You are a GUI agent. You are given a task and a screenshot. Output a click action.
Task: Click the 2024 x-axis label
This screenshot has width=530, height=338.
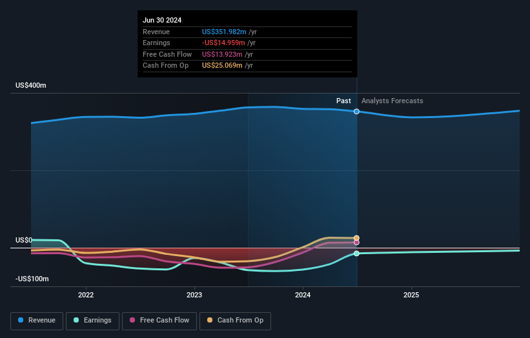[x=303, y=295]
